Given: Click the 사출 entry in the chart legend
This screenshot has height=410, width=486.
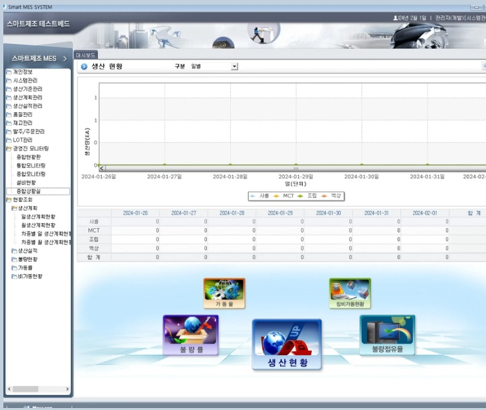Looking at the screenshot, I should 259,196.
